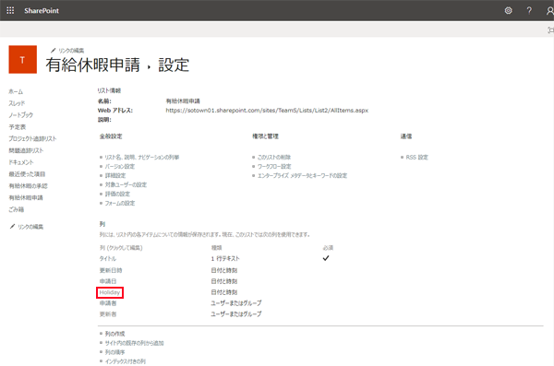Open エンタープライズ メタデータとキーワードの設定 link
The height and width of the screenshot is (366, 554).
coord(303,175)
